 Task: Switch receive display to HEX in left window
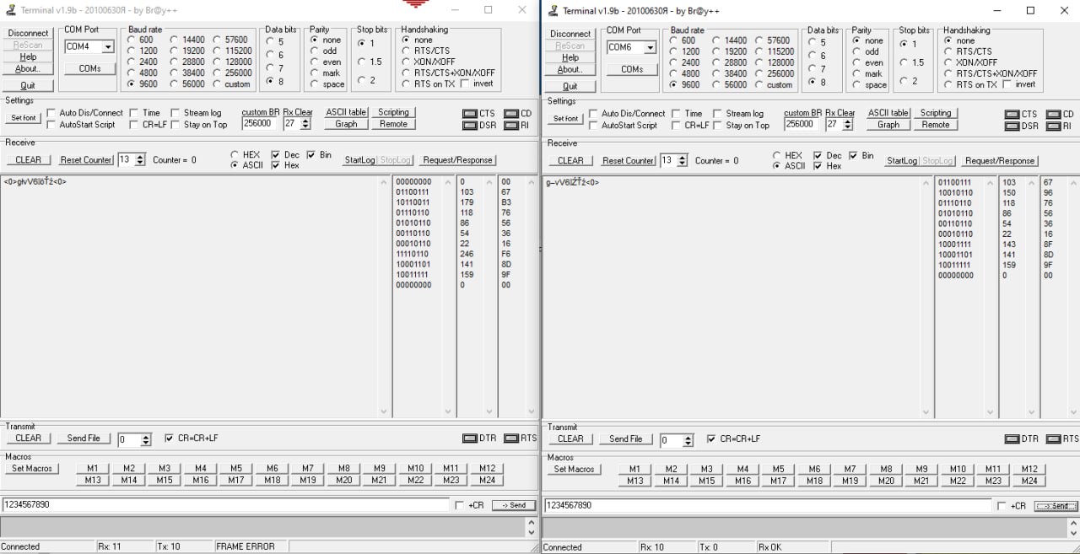click(x=246, y=155)
